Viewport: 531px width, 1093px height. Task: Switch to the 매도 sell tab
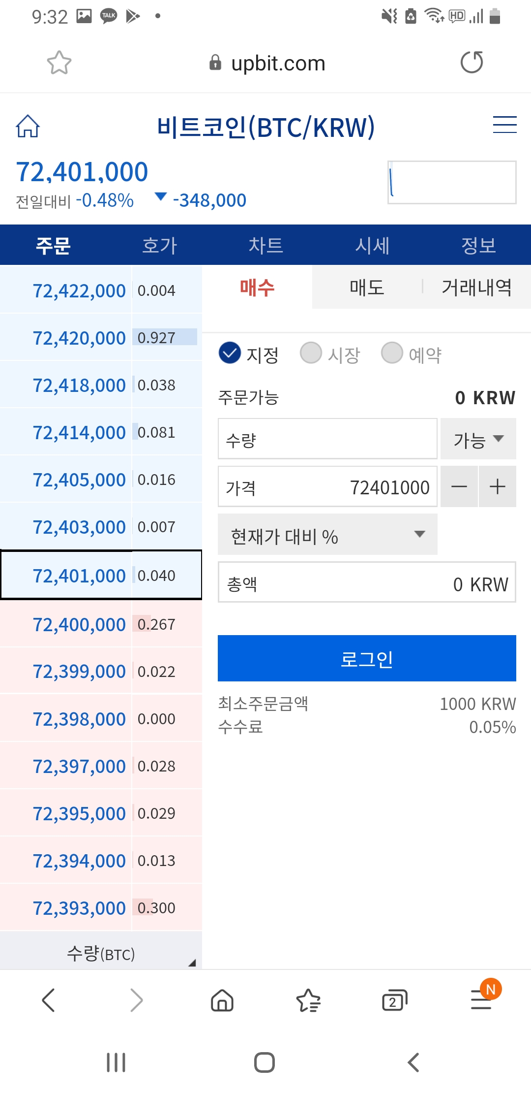tap(367, 288)
